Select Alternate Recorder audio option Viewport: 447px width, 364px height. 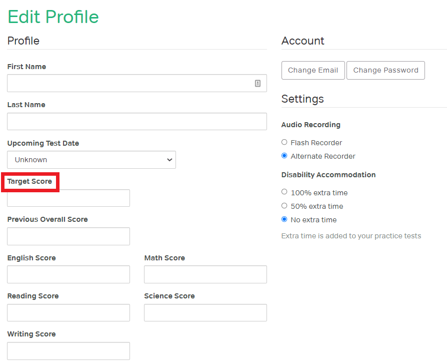[x=284, y=156]
